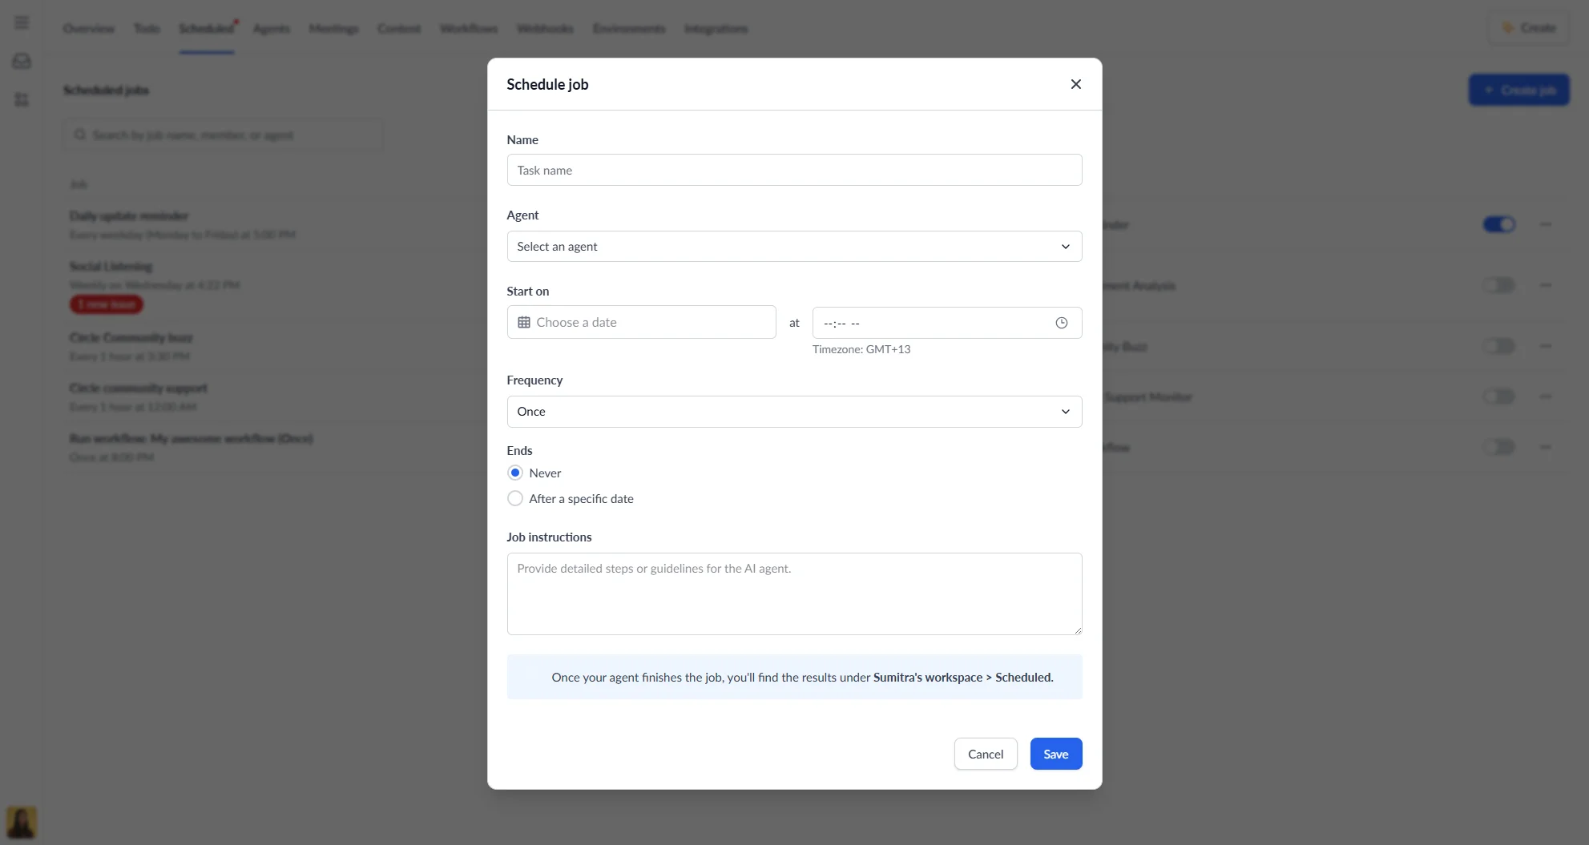Disable the Daily update reminder toggle
Image resolution: width=1589 pixels, height=845 pixels.
pos(1499,224)
